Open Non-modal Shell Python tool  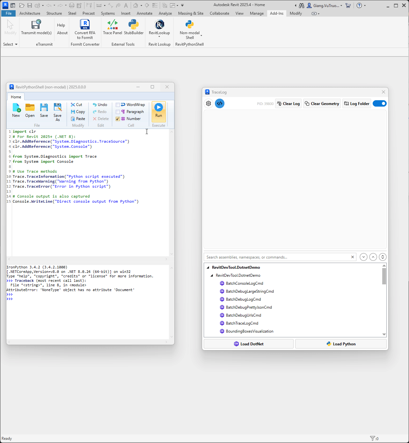189,27
